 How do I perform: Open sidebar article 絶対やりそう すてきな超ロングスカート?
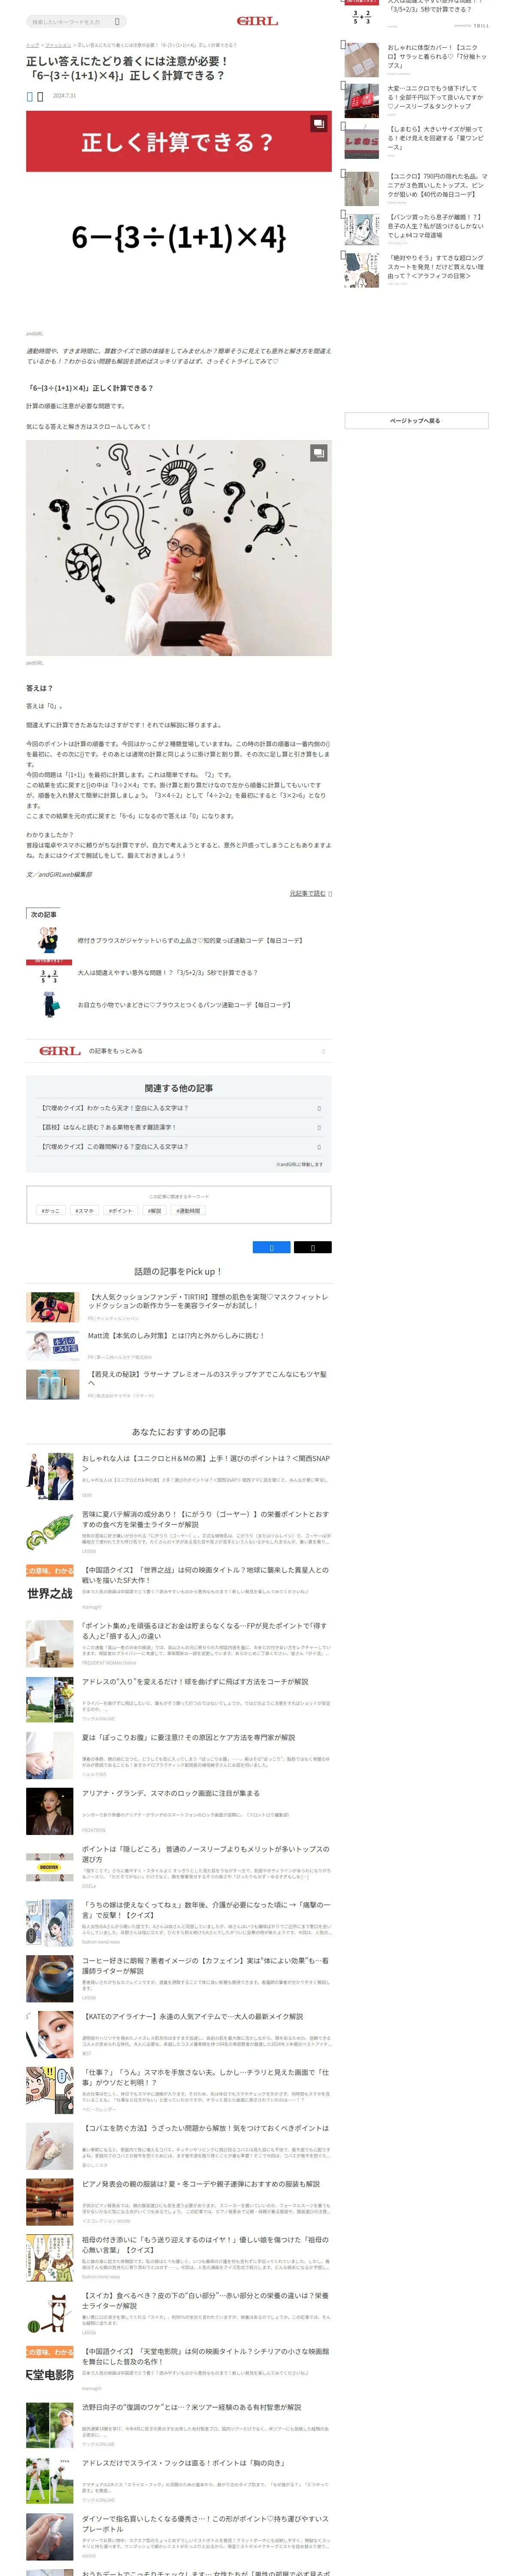[437, 267]
